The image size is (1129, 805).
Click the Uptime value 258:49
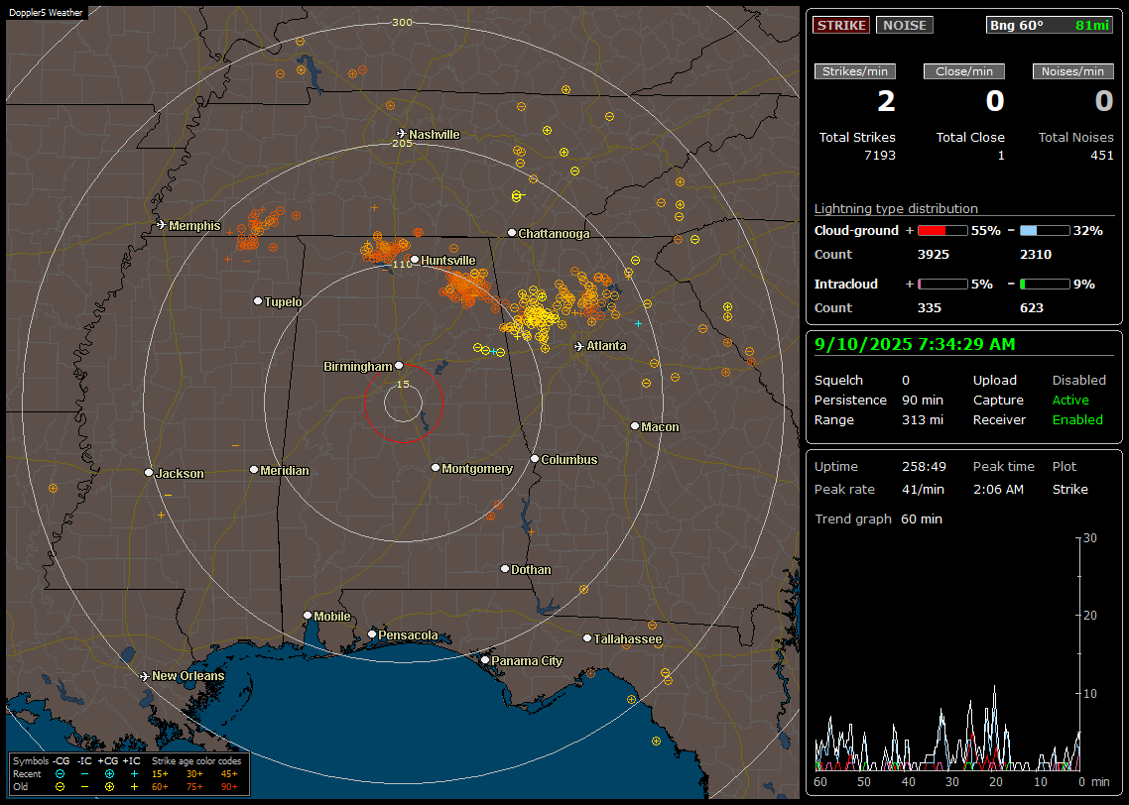coord(924,467)
